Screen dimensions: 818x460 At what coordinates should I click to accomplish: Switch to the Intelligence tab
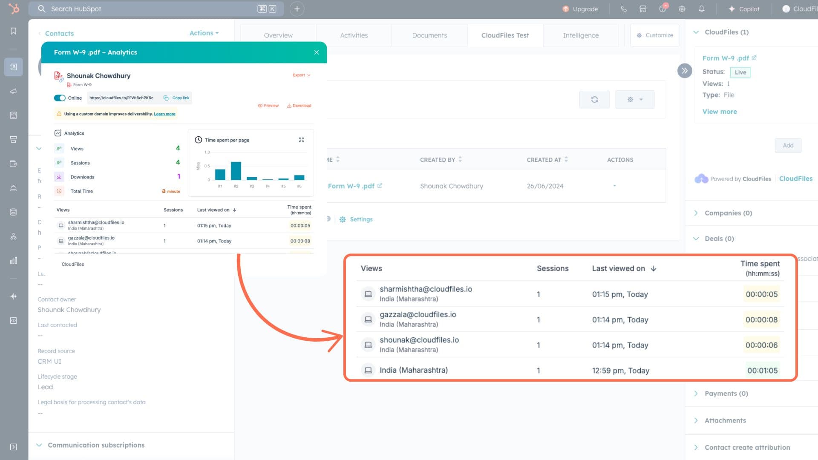point(581,35)
